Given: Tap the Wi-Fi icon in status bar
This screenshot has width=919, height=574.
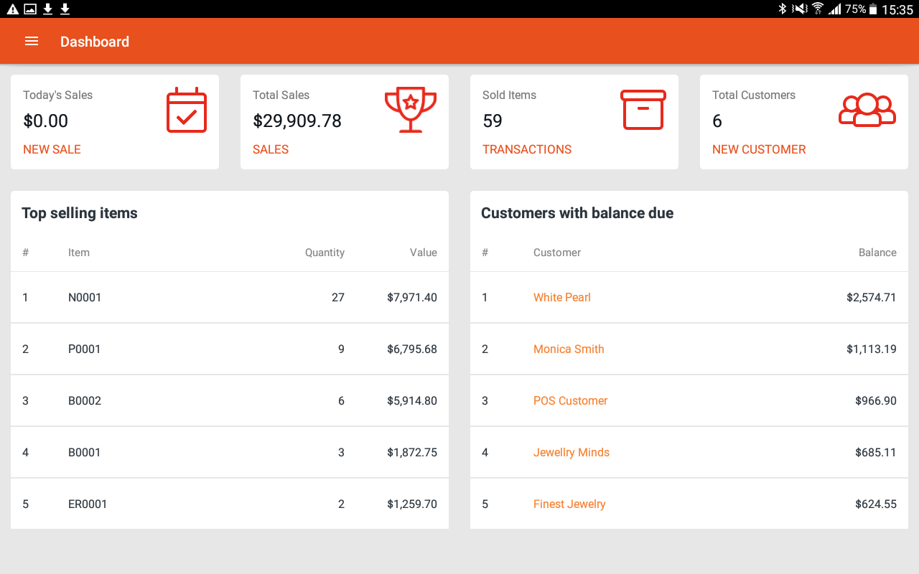Looking at the screenshot, I should (817, 9).
